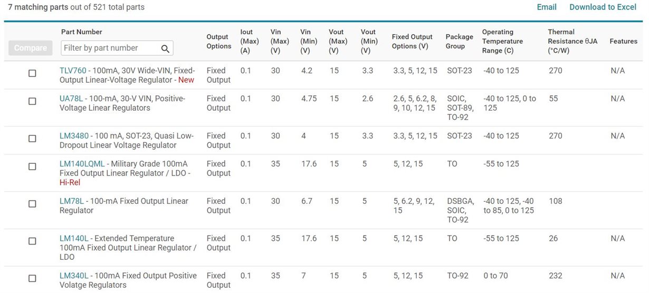Click the Download to Excel link
Image resolution: width=649 pixels, height=293 pixels.
click(603, 7)
